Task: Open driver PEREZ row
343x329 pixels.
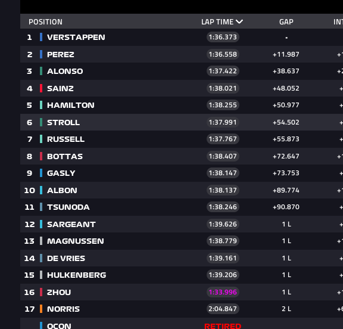Action: click(182, 54)
